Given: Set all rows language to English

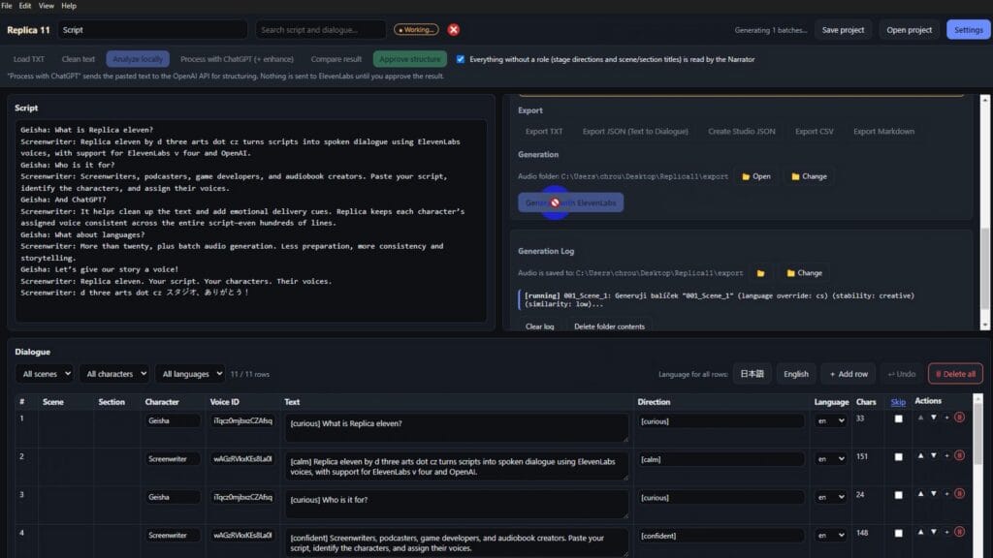Looking at the screenshot, I should (x=795, y=374).
